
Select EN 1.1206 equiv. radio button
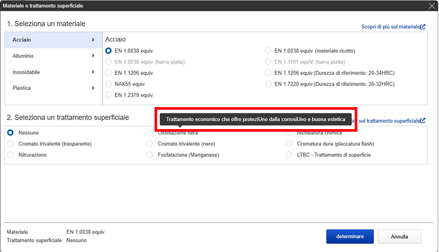pyautogui.click(x=108, y=73)
